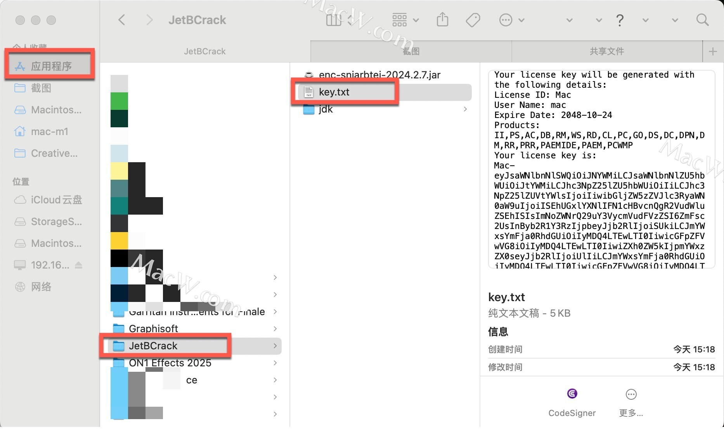Click CodeSigner quick action
724x430 pixels.
pos(572,402)
